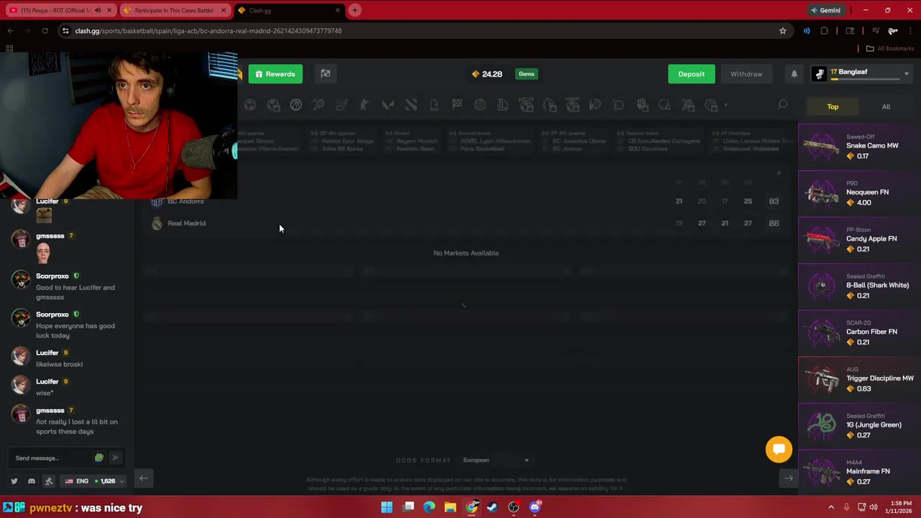Open the Pepe emoji picker

(99, 458)
